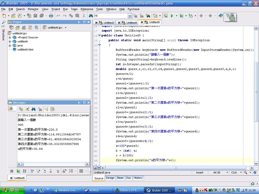Click the Save file floppy icon
Image resolution: width=259 pixels, height=194 pixels.
[35, 16]
